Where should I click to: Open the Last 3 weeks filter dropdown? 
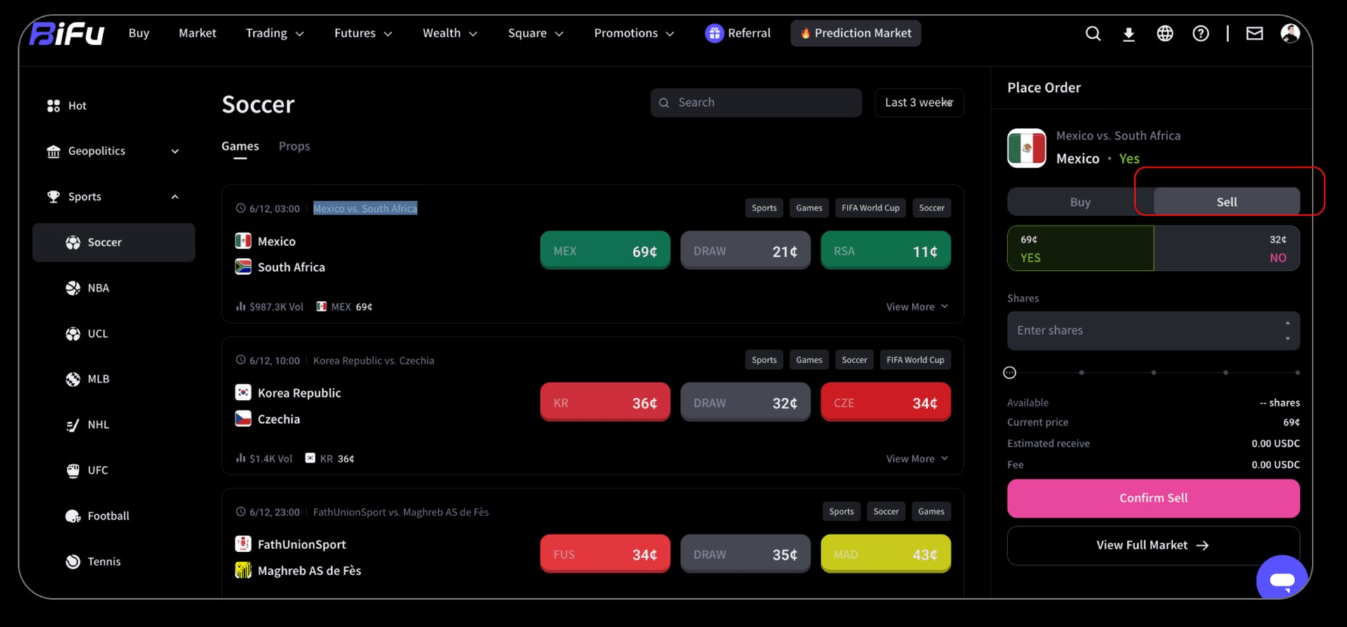pyautogui.click(x=919, y=102)
